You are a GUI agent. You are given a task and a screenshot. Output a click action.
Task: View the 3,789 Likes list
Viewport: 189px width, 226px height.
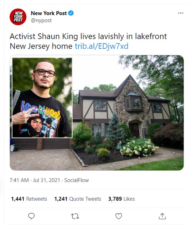[x=121, y=199]
